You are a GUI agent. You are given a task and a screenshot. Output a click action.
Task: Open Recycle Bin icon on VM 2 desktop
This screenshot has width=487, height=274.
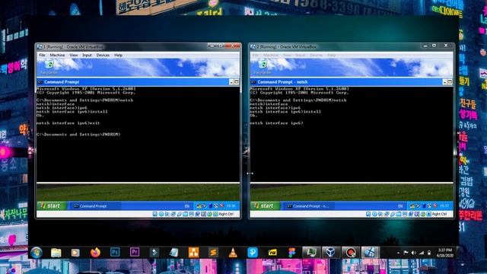[x=263, y=67]
